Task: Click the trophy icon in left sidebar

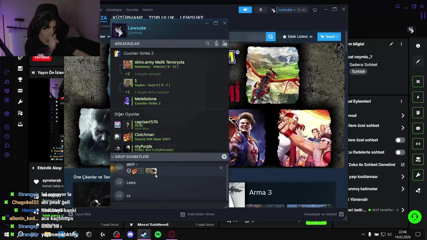Action: tap(20, 80)
